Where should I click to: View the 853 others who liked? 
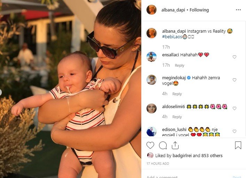[212, 156]
